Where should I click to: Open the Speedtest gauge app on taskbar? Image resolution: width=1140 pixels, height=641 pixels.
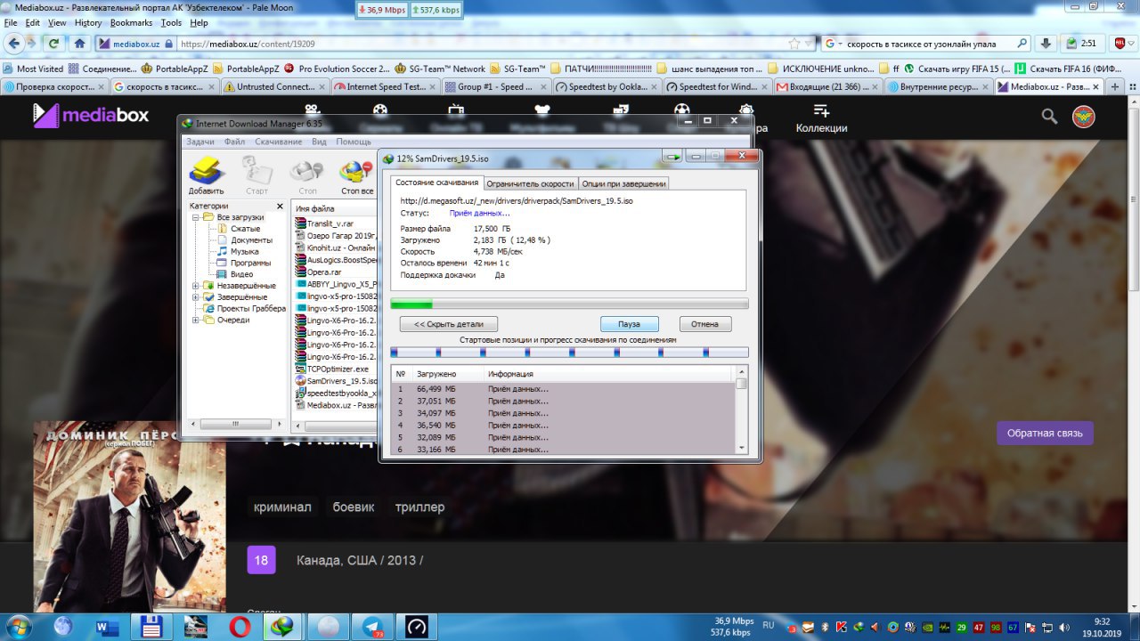tap(417, 627)
